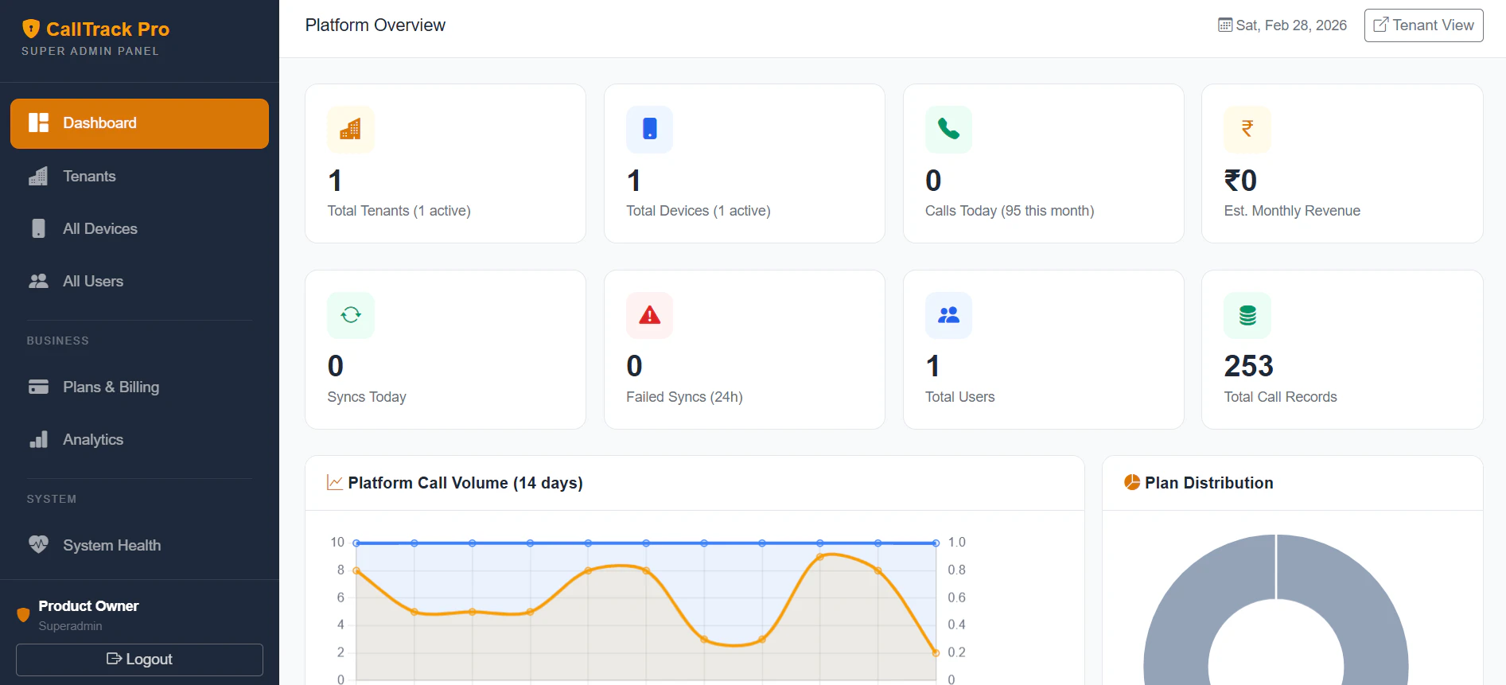1506x685 pixels.
Task: Click the Total Devices phone icon
Action: 649,129
